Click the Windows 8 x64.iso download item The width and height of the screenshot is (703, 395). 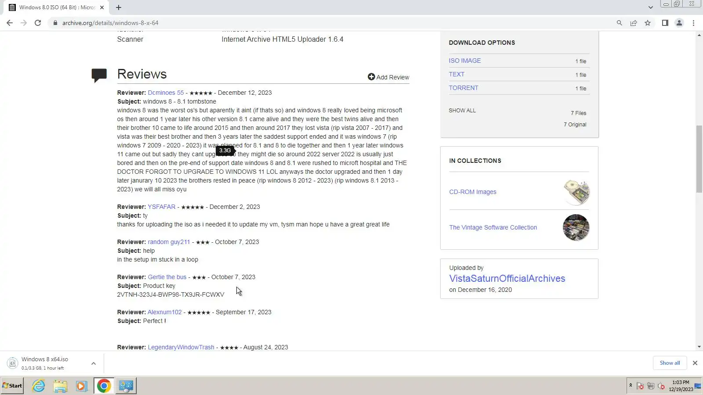pyautogui.click(x=44, y=363)
